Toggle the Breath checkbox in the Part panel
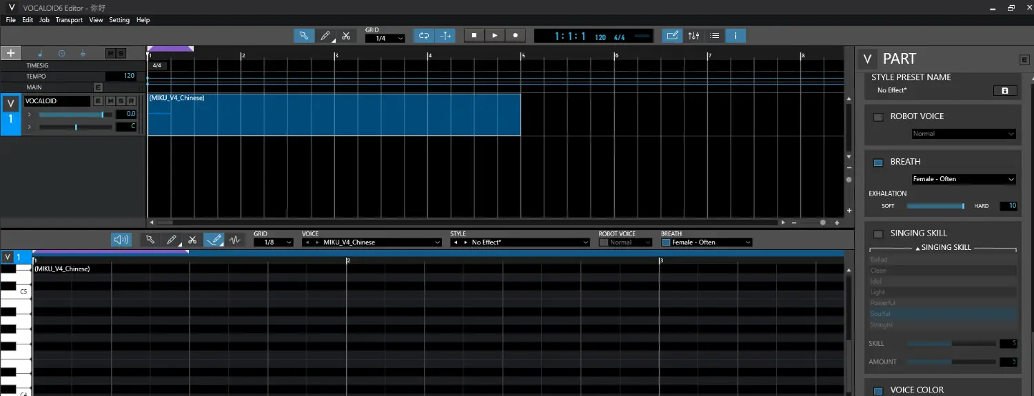Screen dimensions: 1034x396 878,163
